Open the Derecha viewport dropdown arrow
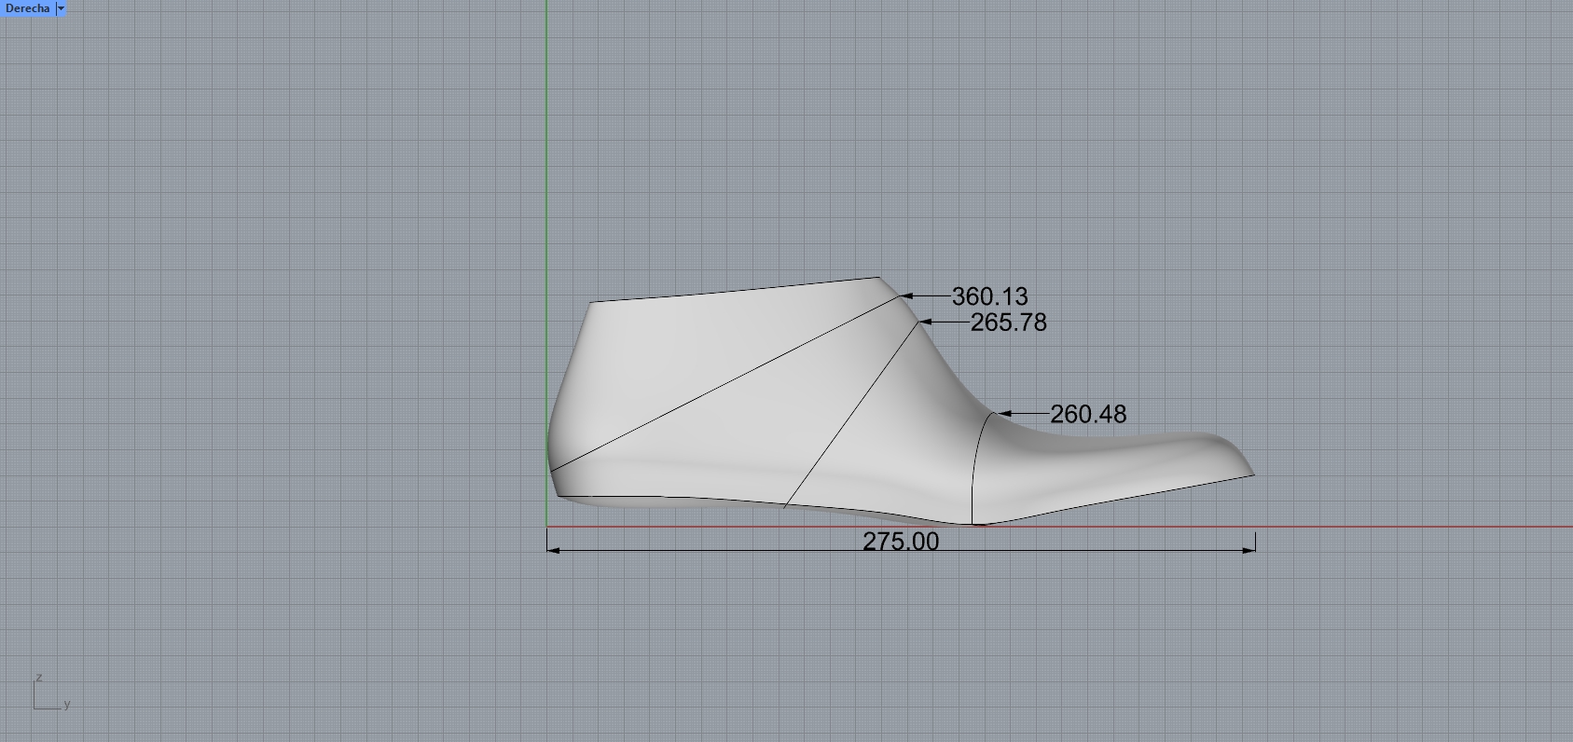Image resolution: width=1573 pixels, height=742 pixels. pyautogui.click(x=62, y=8)
